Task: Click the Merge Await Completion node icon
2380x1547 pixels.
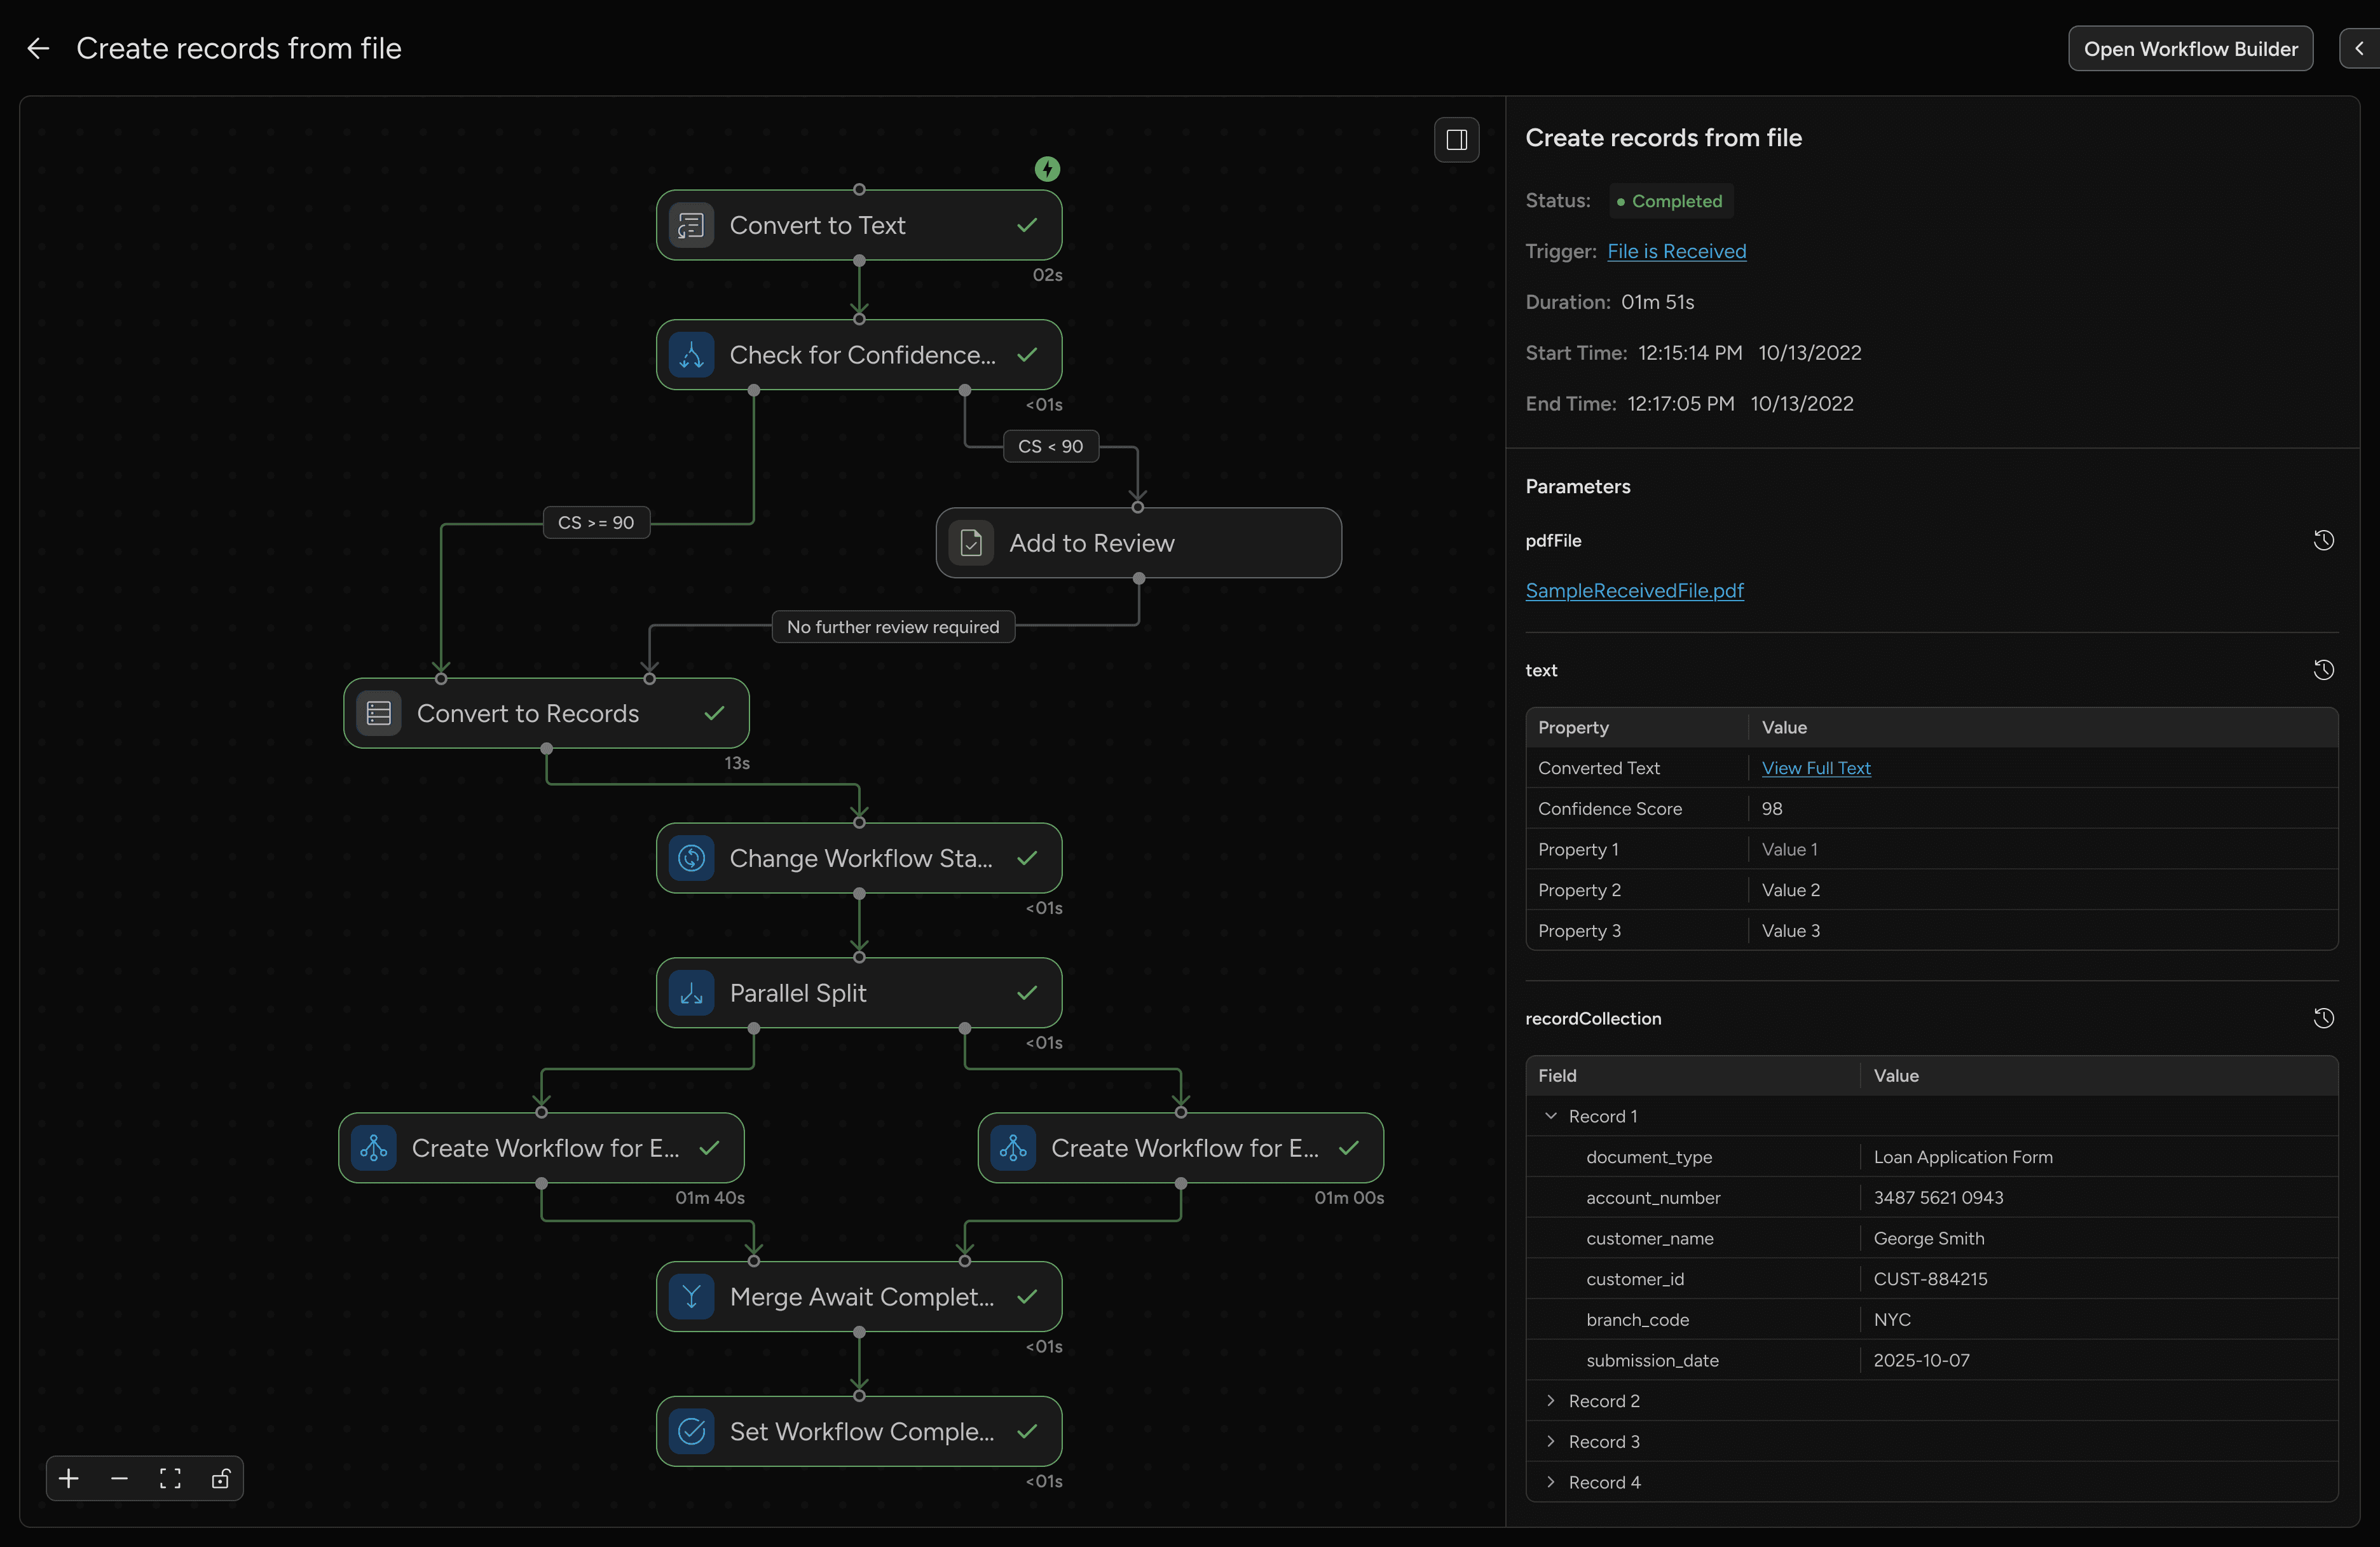Action: tap(692, 1297)
